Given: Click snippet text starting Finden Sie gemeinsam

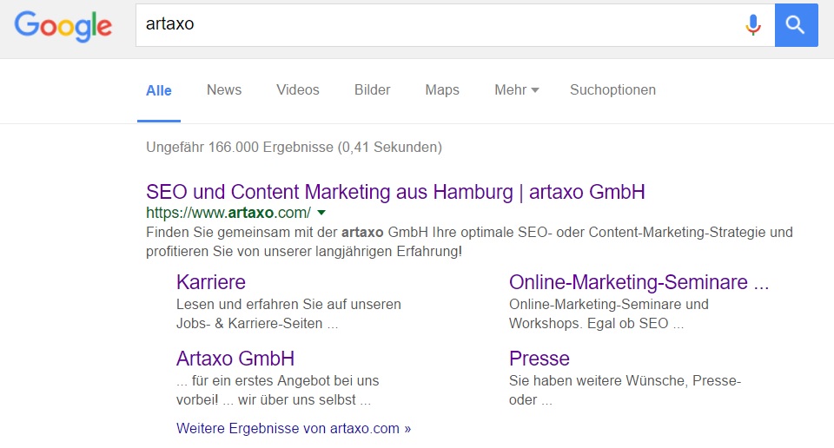Looking at the screenshot, I should click(x=469, y=242).
